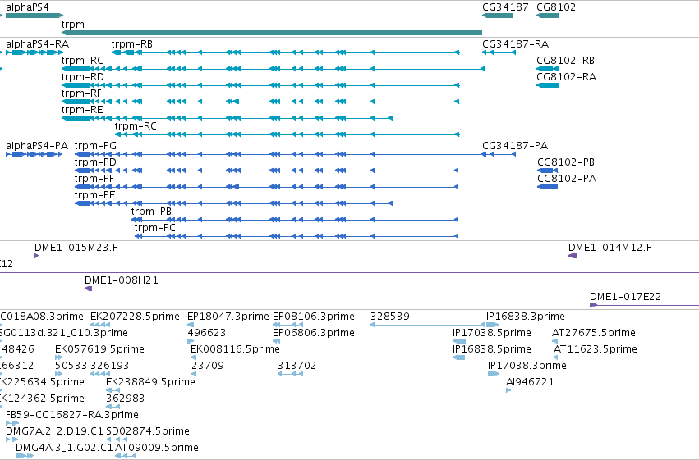The image size is (699, 460).
Task: Select the FB59-CG16827-RA.3prime label
Action: click(72, 416)
